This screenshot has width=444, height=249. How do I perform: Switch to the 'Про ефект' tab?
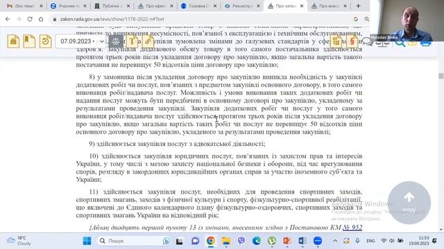point(155,6)
